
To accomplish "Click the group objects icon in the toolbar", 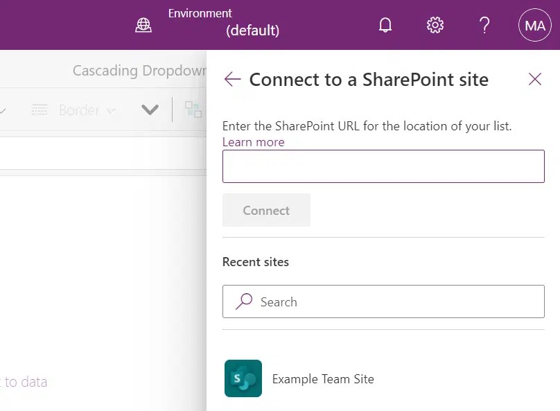I will coord(195,109).
